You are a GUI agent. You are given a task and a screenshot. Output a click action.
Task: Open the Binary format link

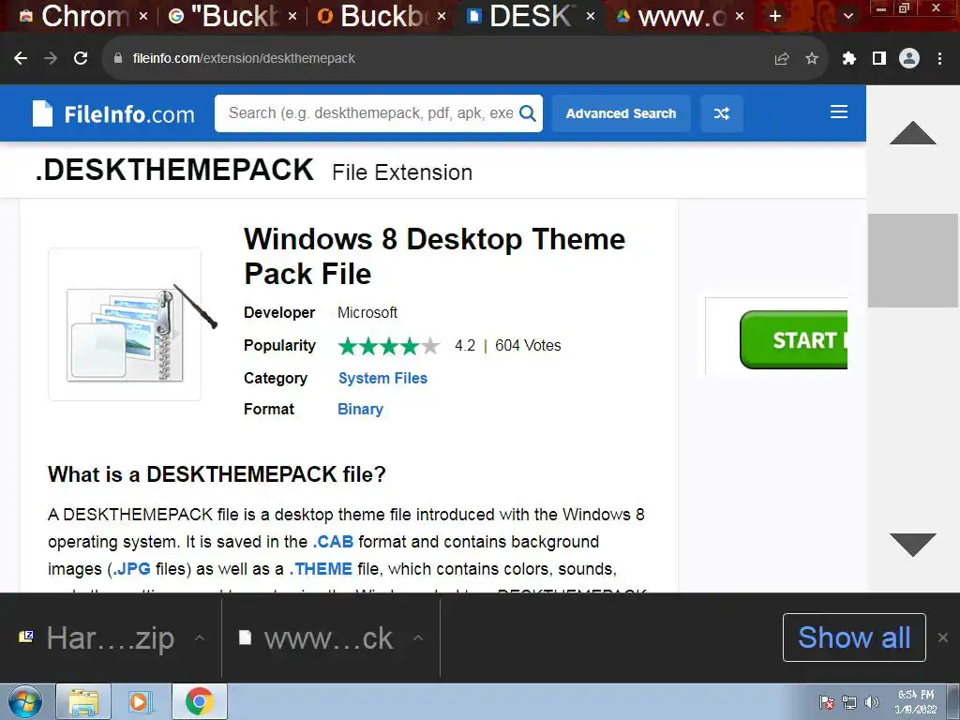pyautogui.click(x=360, y=409)
